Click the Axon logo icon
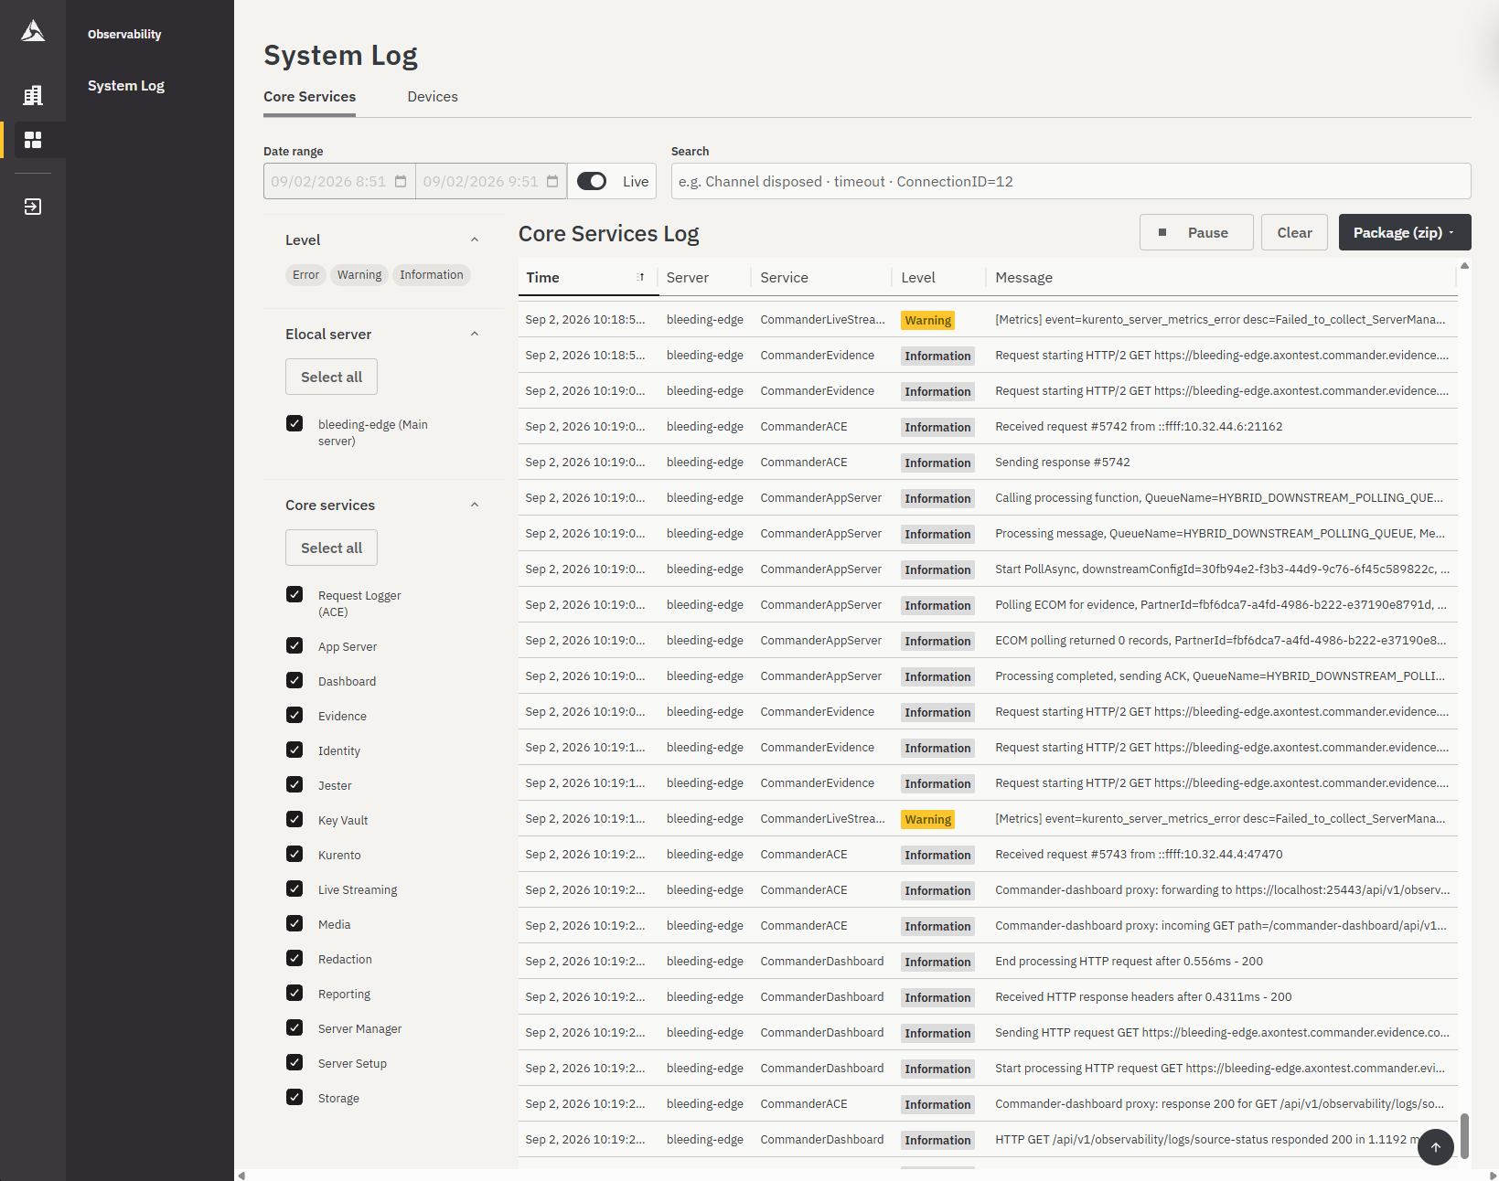 [33, 31]
